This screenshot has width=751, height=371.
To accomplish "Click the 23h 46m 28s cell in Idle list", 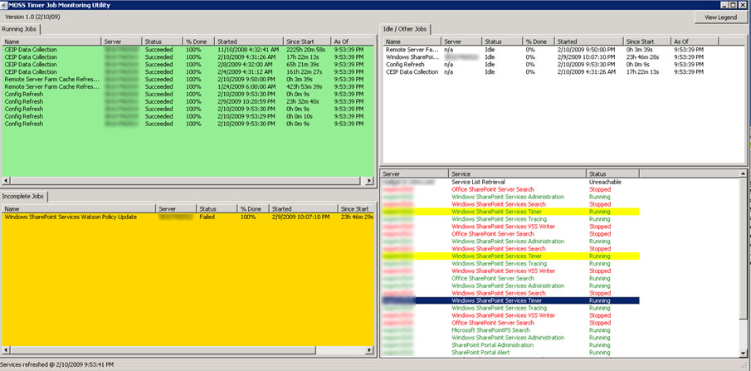I will click(x=643, y=57).
